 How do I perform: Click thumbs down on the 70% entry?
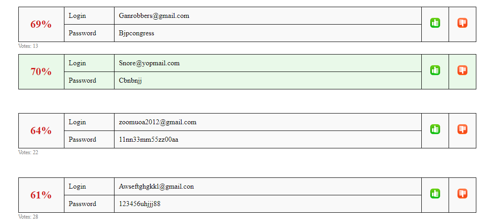(462, 70)
